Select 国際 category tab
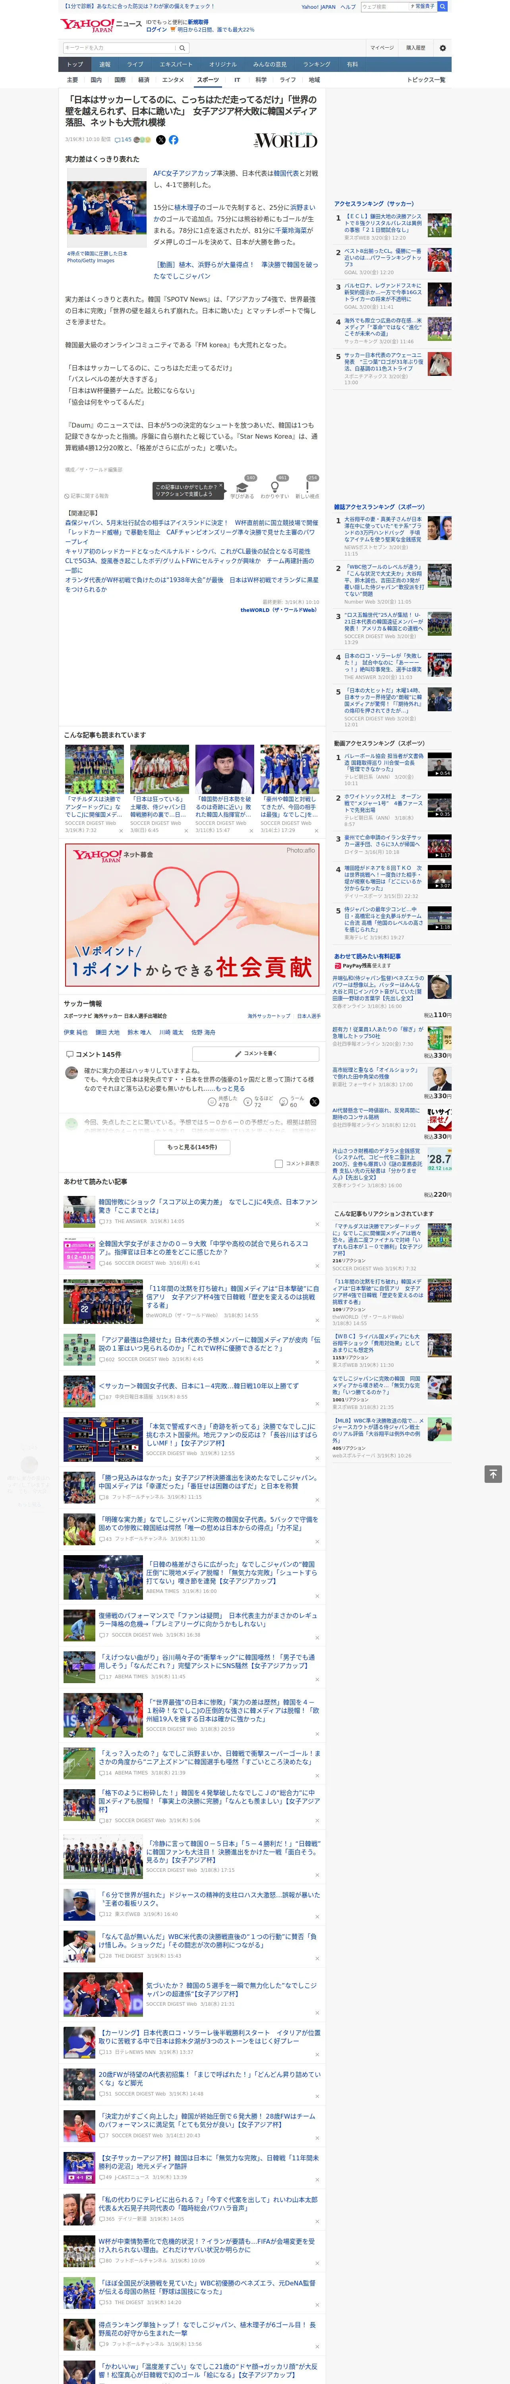Image resolution: width=510 pixels, height=2384 pixels. pos(120,79)
